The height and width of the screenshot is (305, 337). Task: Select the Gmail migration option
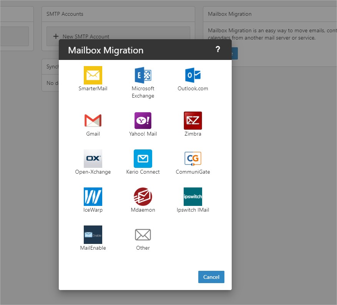coord(93,120)
